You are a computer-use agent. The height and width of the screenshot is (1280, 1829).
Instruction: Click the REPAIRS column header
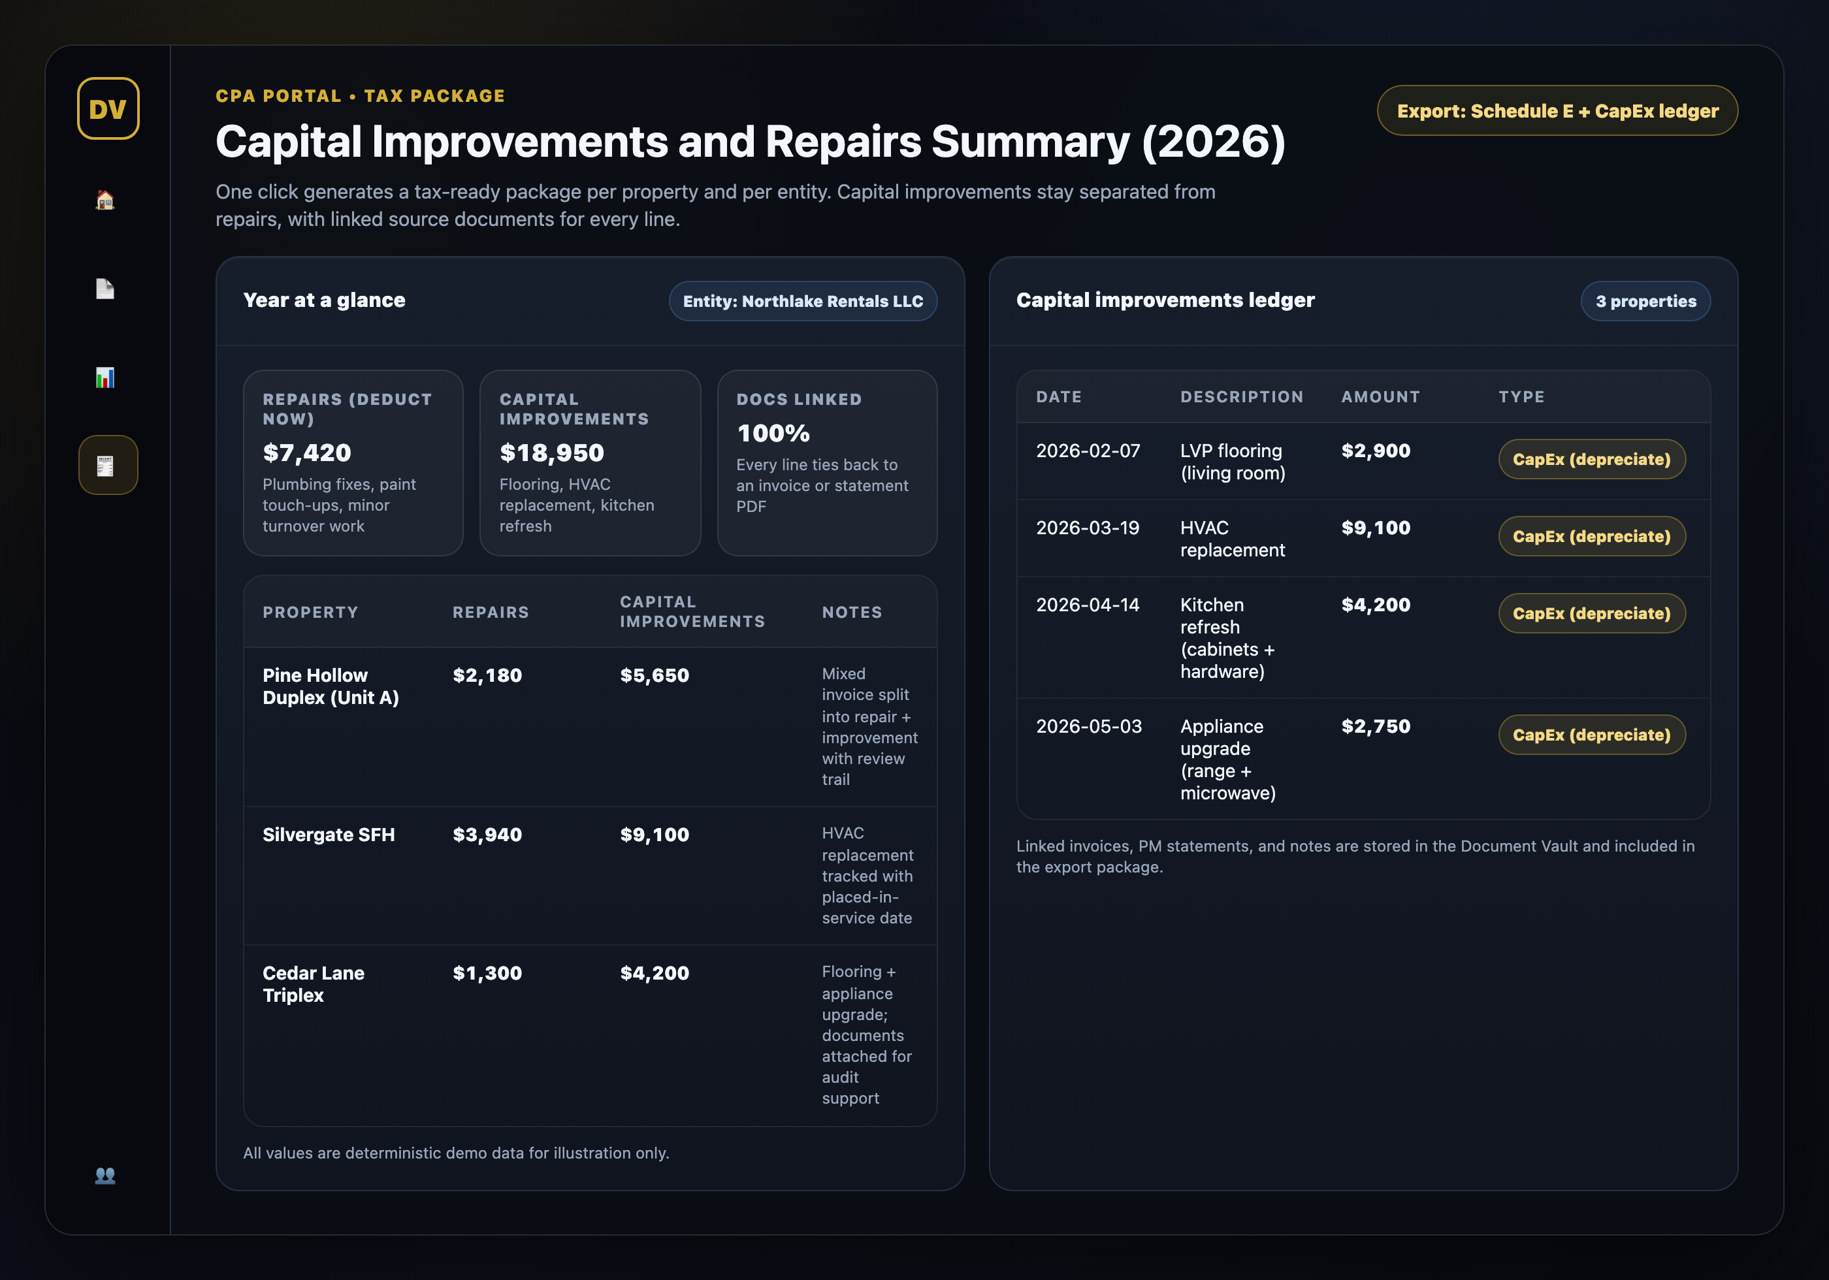click(490, 613)
